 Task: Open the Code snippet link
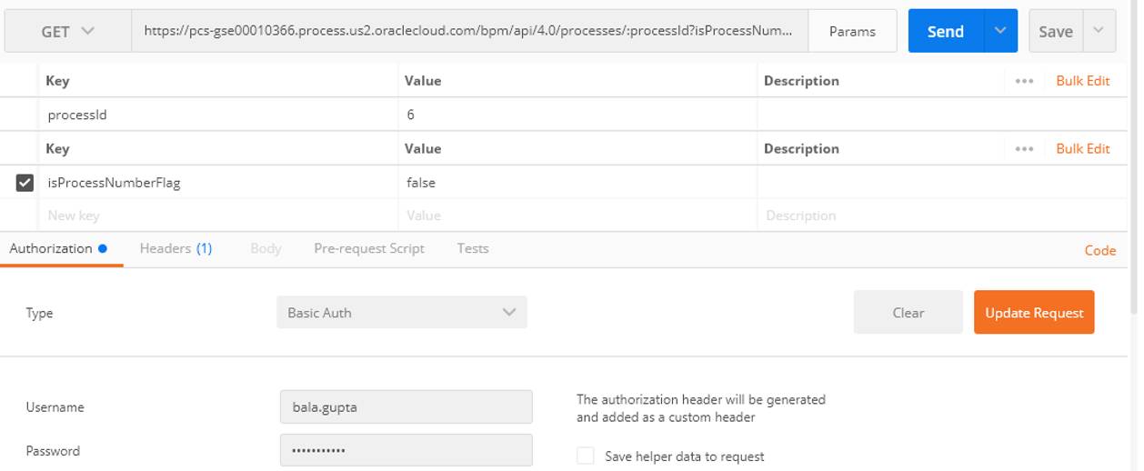[1099, 250]
